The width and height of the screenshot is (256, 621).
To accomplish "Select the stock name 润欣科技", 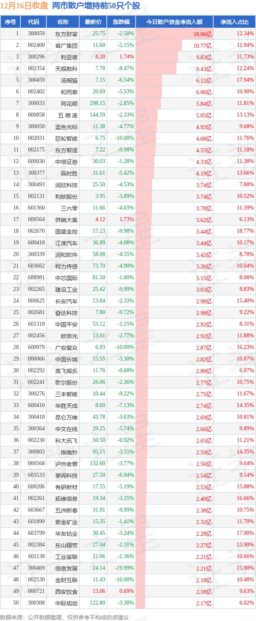I will (66, 185).
